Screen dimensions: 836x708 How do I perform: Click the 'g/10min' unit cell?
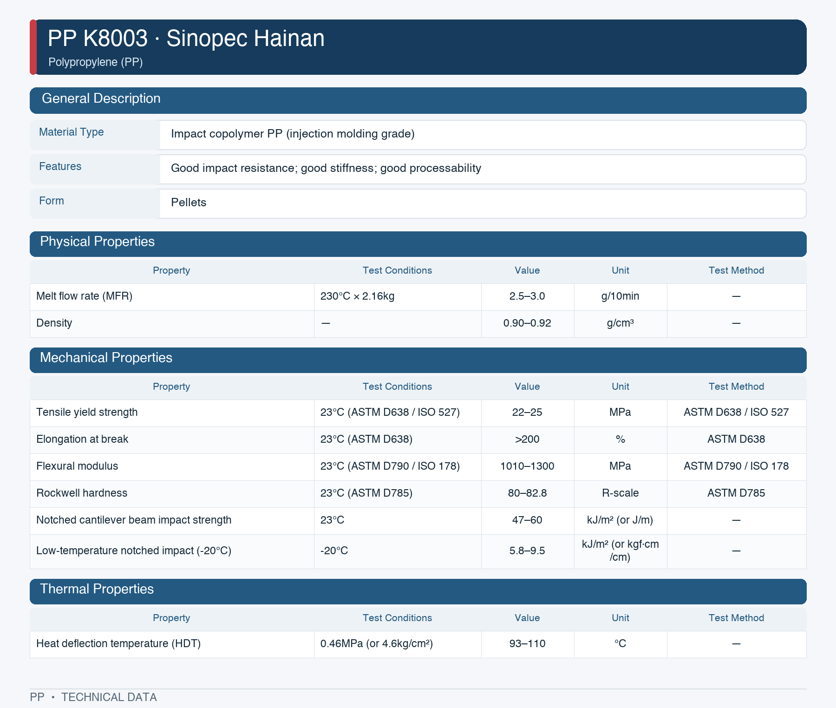[x=620, y=296]
